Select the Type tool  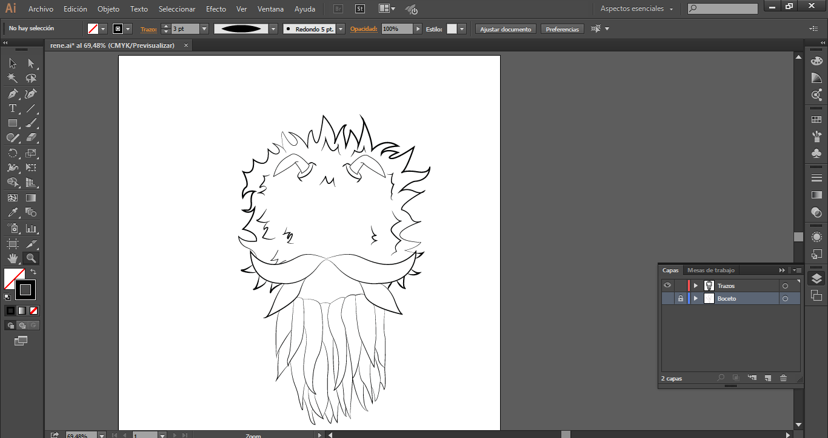point(12,108)
